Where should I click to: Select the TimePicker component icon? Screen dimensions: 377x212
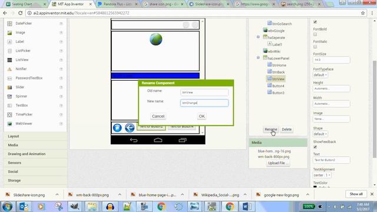point(9,115)
